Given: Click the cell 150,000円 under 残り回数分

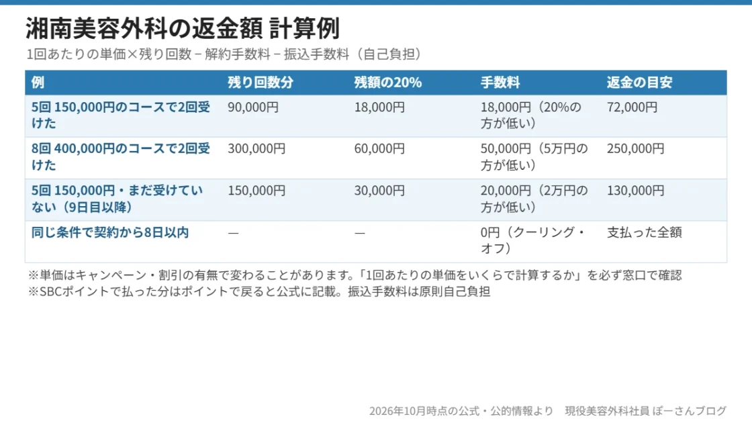Looking at the screenshot, I should (256, 191).
